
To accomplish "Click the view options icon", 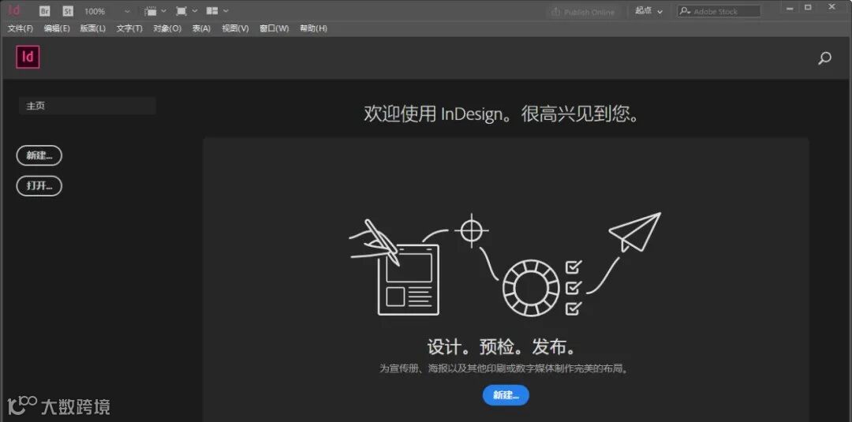I will pos(151,11).
